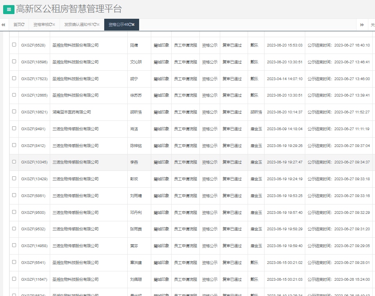This screenshot has height=296, width=375.
Task: Close the active 资格公示46 tab
Action: pos(133,25)
